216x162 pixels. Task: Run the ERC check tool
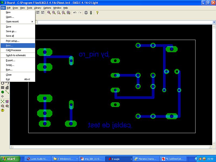(2, 106)
